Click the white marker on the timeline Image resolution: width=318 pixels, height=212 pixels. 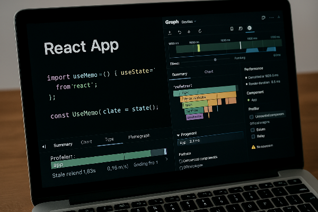click(x=241, y=45)
